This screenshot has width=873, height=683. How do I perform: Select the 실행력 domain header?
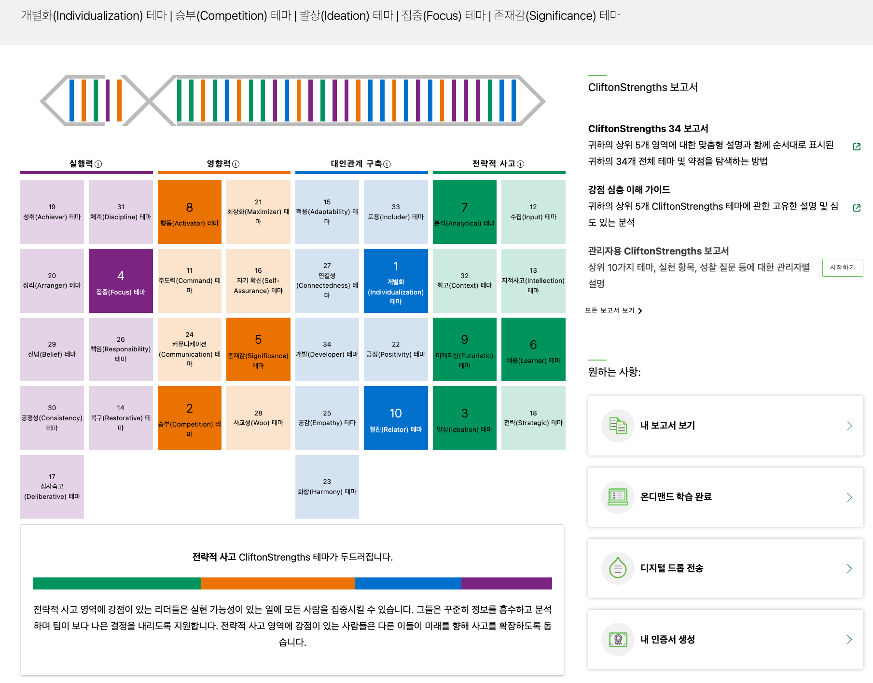pyautogui.click(x=81, y=164)
